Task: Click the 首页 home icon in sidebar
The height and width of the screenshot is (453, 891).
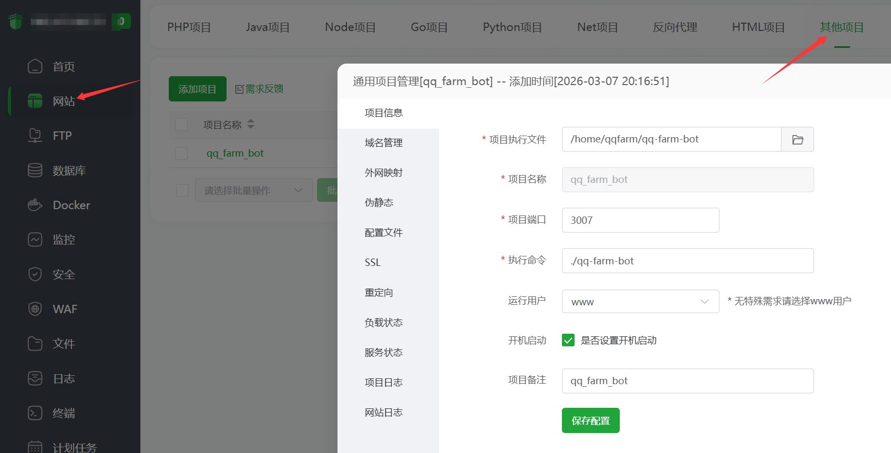Action: (x=35, y=66)
